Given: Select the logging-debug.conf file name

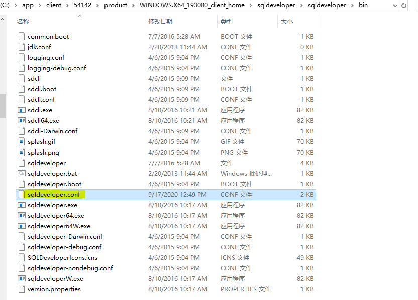Looking at the screenshot, I should tap(57, 68).
